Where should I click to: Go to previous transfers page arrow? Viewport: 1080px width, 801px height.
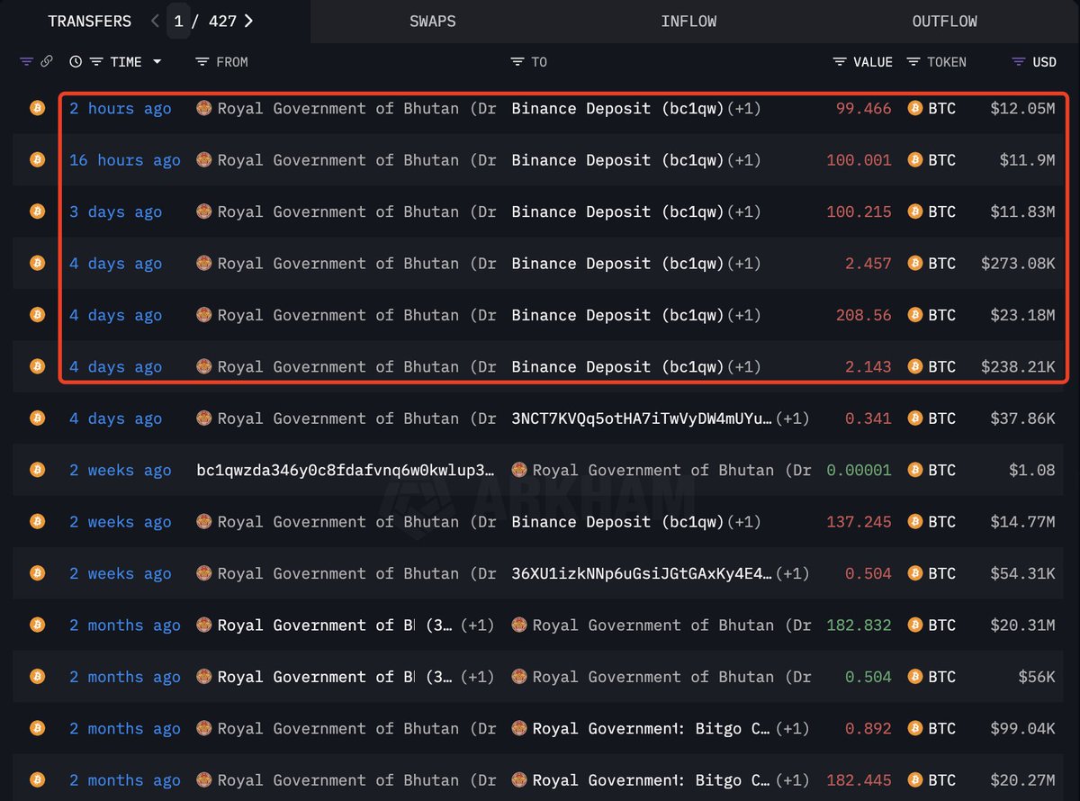[x=155, y=21]
